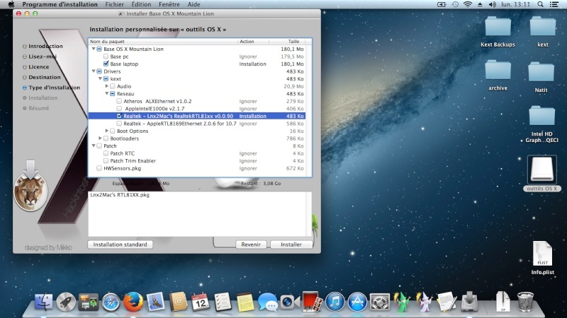Expand the Bootloaders group
Image resolution: width=567 pixels, height=318 pixels.
[x=100, y=138]
